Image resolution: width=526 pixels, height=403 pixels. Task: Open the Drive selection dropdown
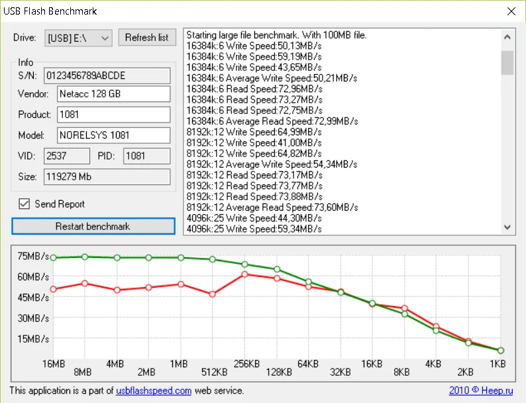(78, 38)
